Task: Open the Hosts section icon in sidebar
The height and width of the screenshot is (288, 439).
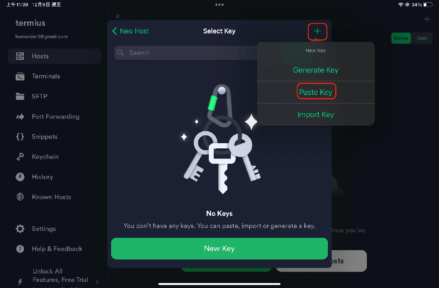Action: (20, 56)
